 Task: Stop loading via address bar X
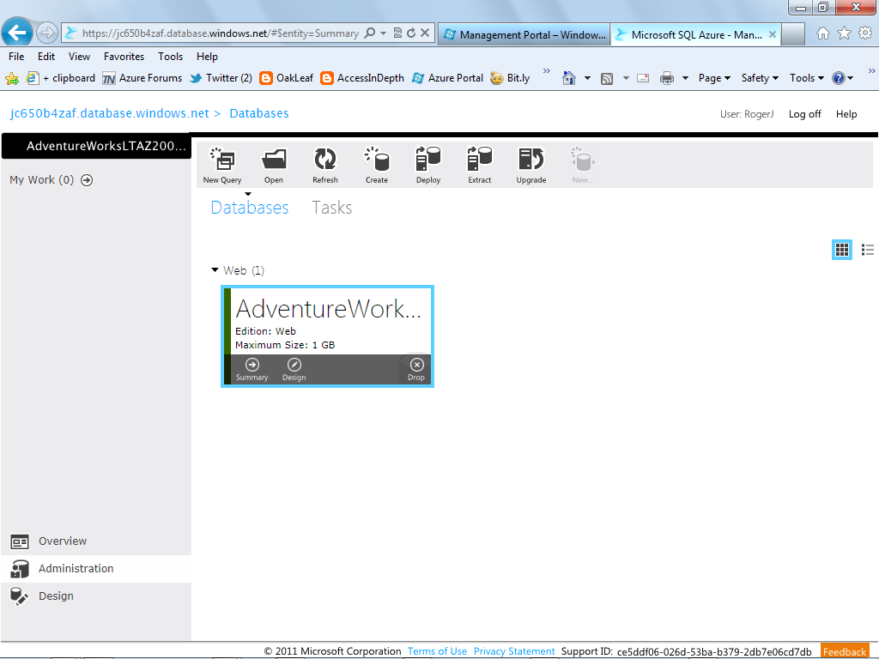tap(425, 33)
